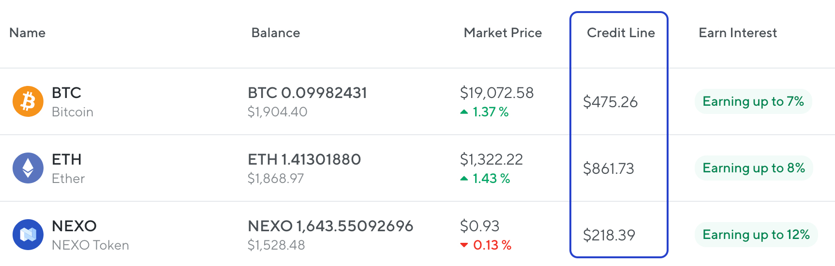Sort by the Balance column header
835x266 pixels.
tap(276, 33)
